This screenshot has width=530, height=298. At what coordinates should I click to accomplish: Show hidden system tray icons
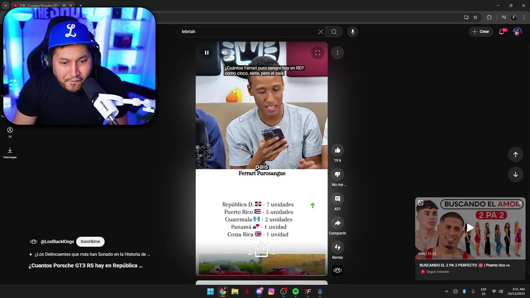coord(446,291)
